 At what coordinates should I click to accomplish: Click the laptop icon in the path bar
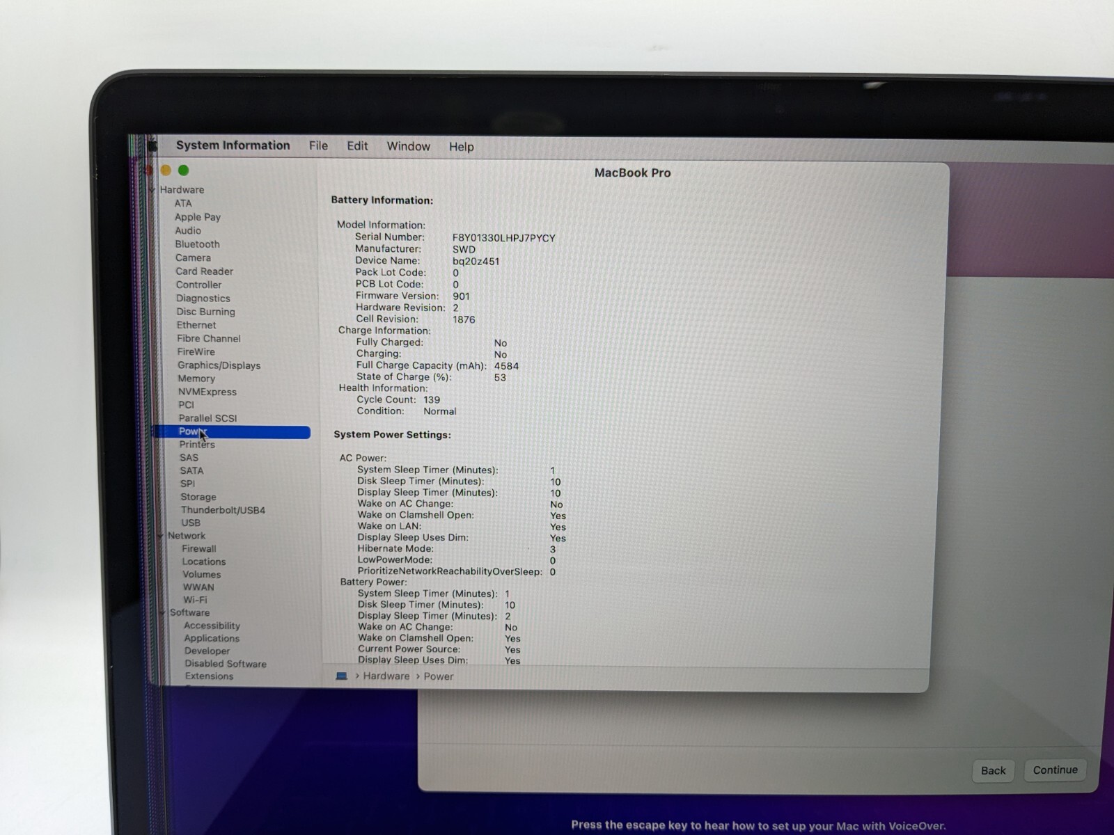tap(341, 676)
